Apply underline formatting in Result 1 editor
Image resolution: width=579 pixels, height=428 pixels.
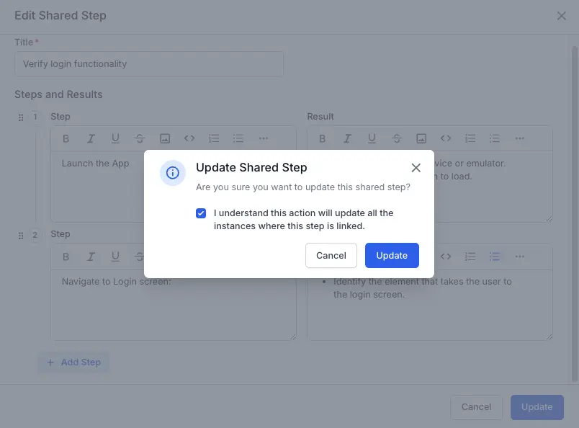[372, 138]
